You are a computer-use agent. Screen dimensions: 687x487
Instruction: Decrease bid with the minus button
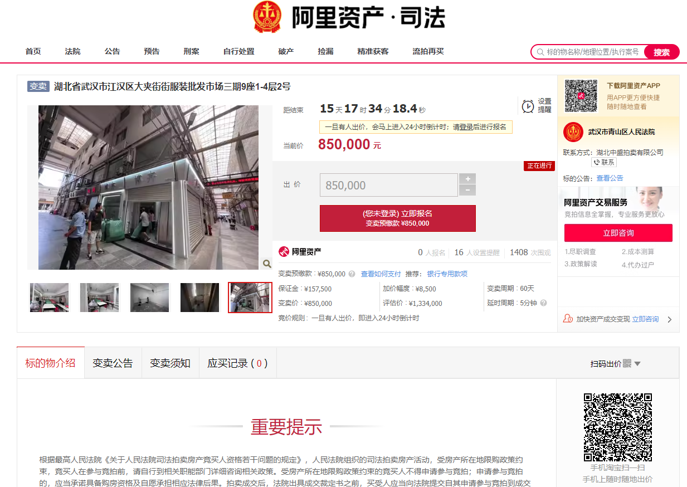click(467, 191)
